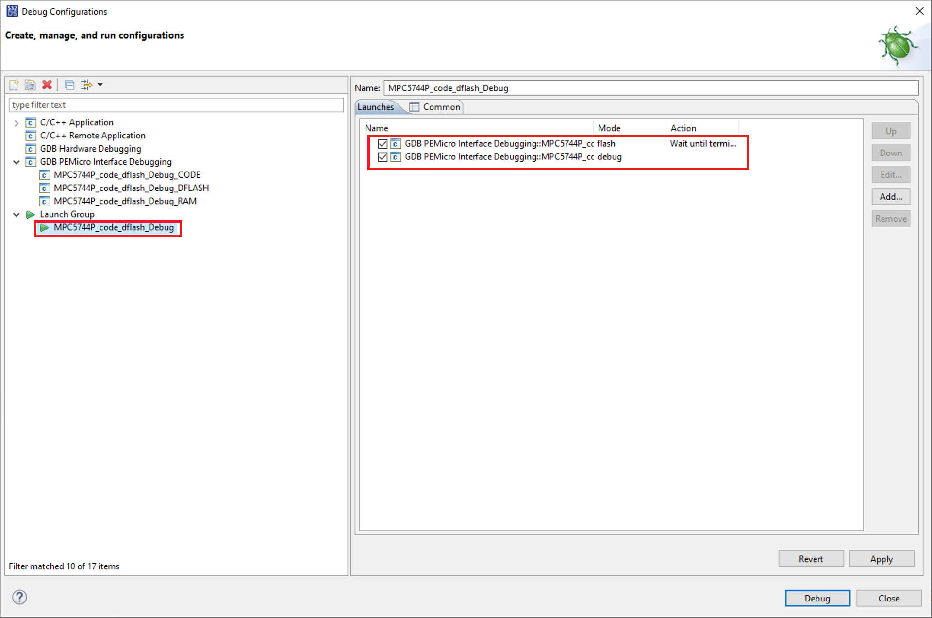This screenshot has height=618, width=932.
Task: Click the help question mark icon
Action: click(x=20, y=597)
